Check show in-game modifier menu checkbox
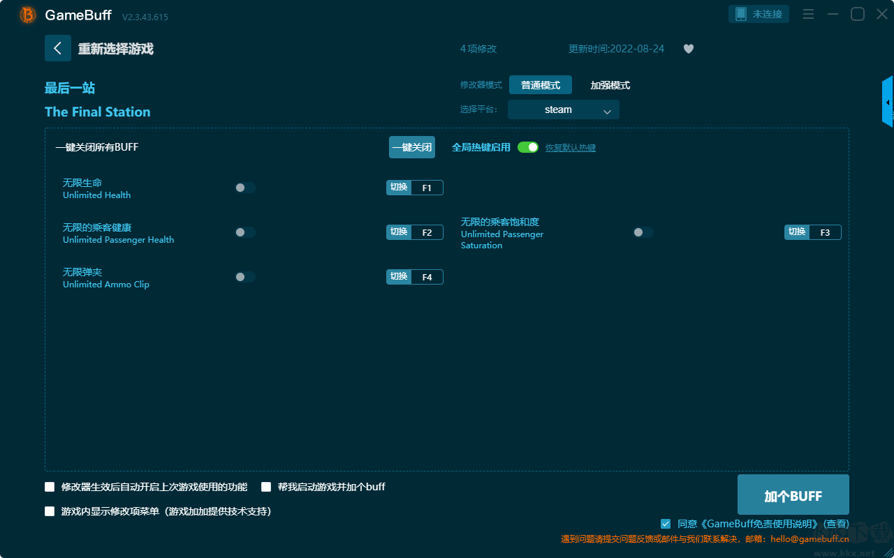Screen dimensions: 894x558 coord(50,511)
